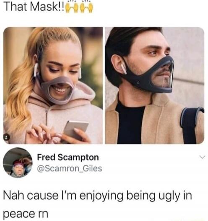Click the tweet text 'Nah cause I'm enjoying'
This screenshot has height=221, width=208.
[x=63, y=196]
